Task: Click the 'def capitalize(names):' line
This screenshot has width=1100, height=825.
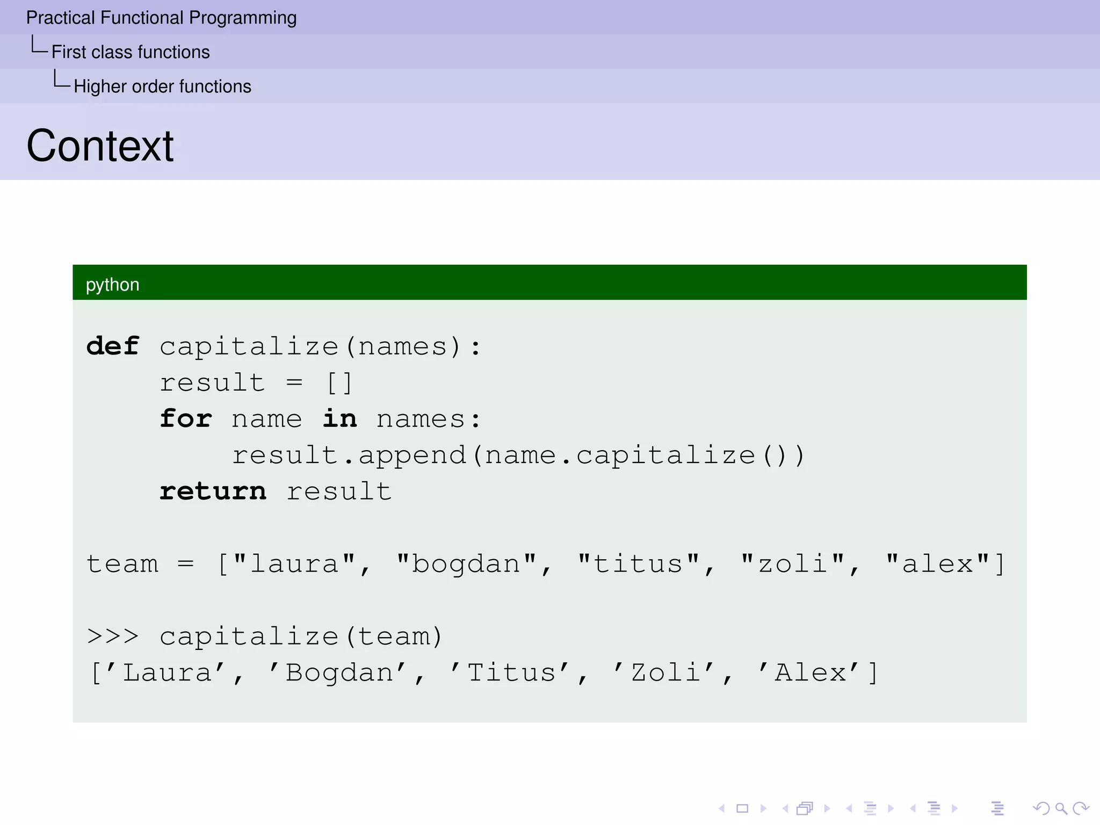Action: (284, 346)
